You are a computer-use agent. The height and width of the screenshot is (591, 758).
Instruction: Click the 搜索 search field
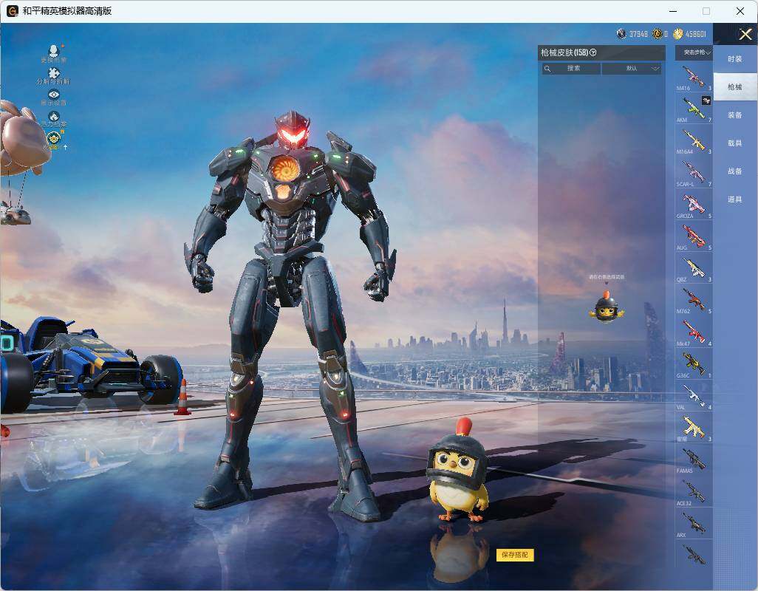[x=571, y=69]
